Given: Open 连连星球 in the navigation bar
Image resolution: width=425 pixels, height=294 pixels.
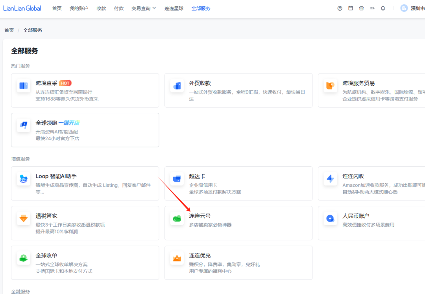Looking at the screenshot, I should [174, 8].
